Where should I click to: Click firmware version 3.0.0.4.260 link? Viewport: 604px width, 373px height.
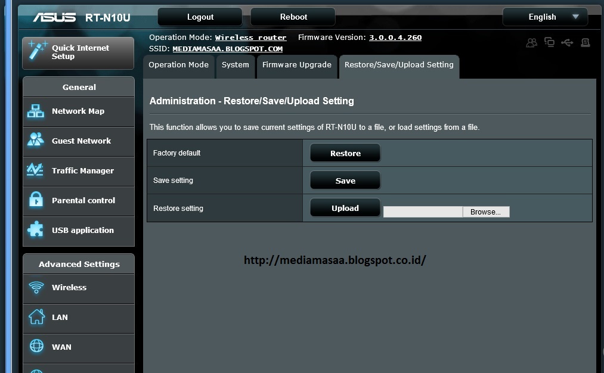point(395,38)
